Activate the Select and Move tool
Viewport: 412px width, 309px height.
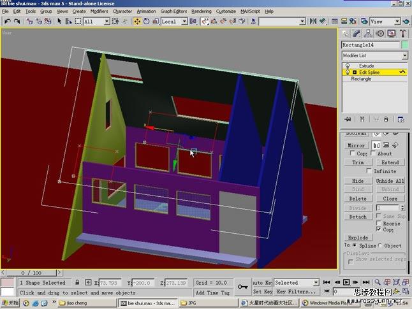point(137,21)
